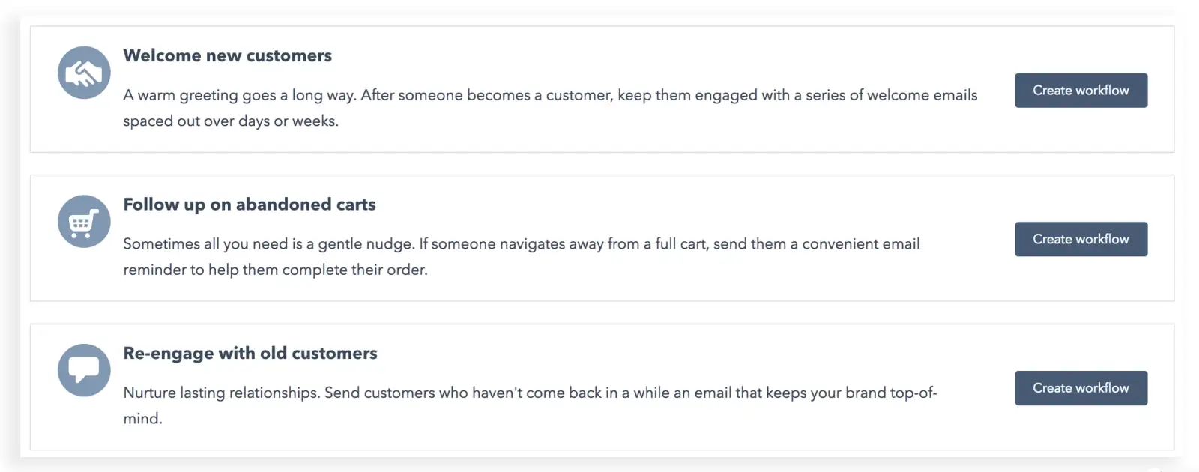Click the word 'Welcome' in the first heading

click(162, 55)
